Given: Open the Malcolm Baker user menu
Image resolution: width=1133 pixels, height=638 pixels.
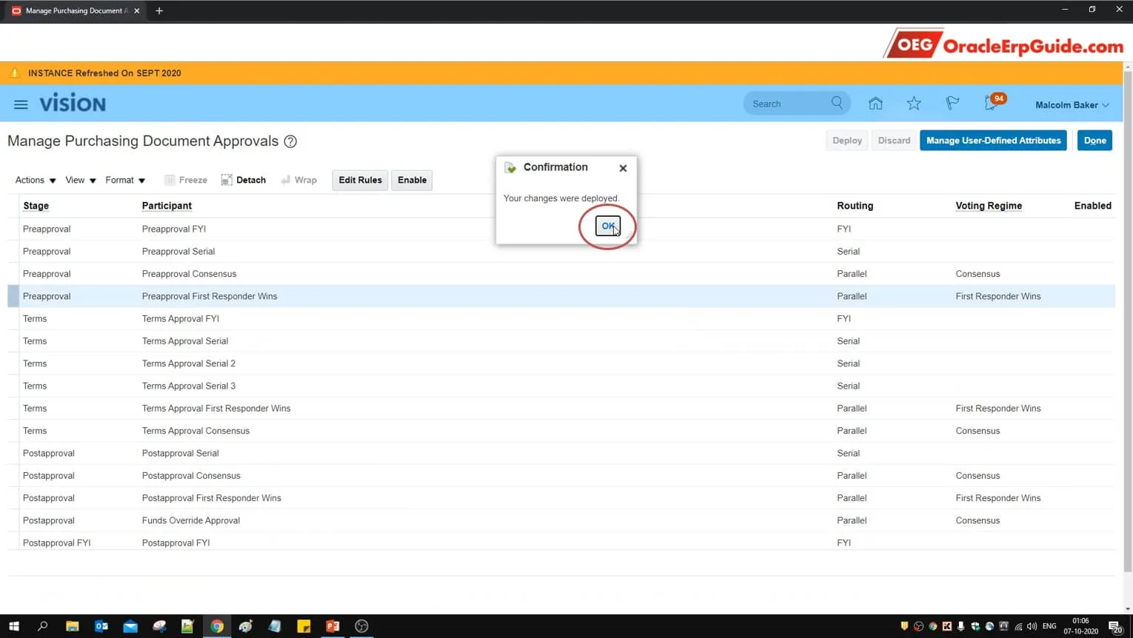Looking at the screenshot, I should click(1072, 105).
